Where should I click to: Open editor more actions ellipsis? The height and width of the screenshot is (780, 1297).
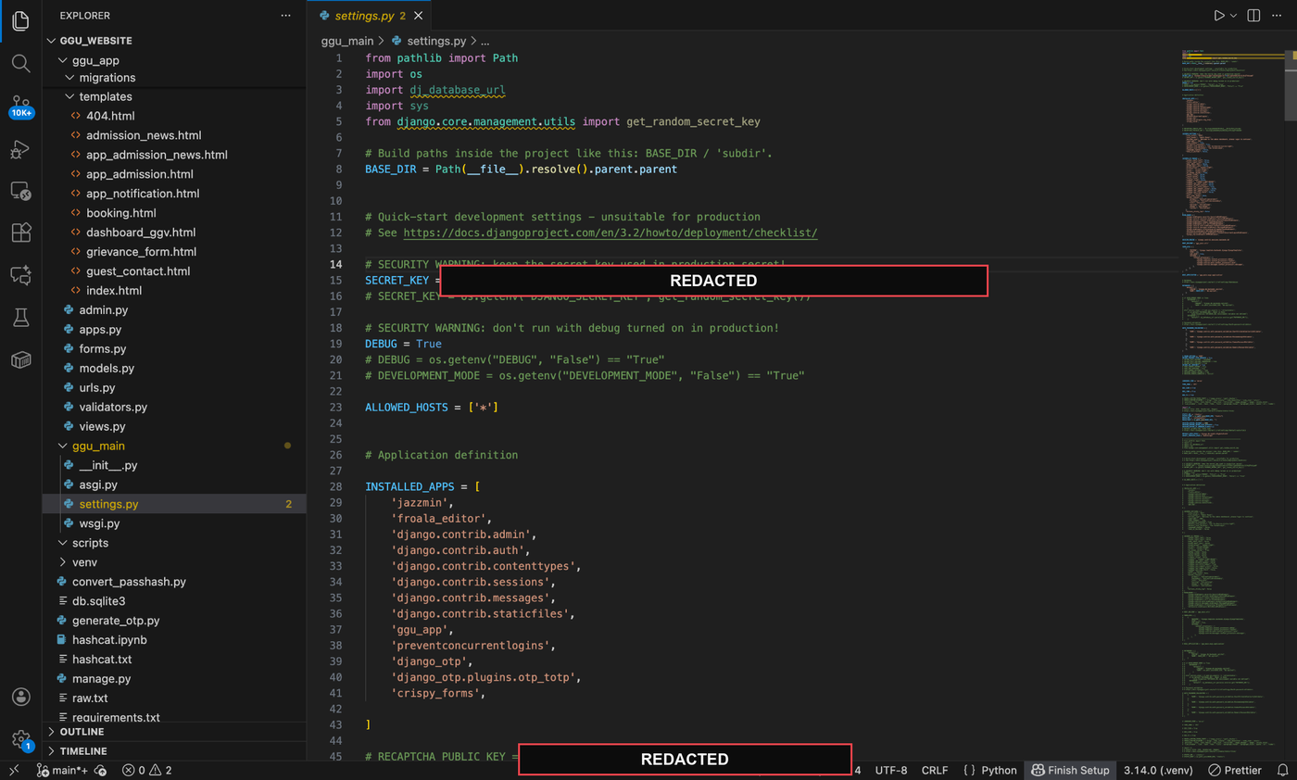[x=1278, y=16]
